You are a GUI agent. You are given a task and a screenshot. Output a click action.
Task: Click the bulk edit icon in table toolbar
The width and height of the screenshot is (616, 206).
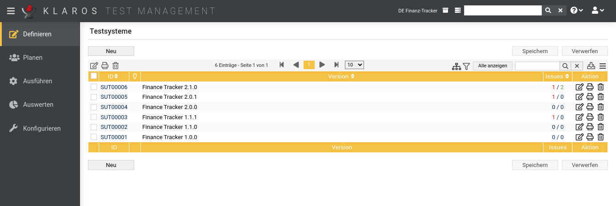pyautogui.click(x=94, y=66)
